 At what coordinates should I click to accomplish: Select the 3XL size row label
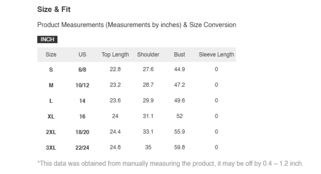click(51, 148)
